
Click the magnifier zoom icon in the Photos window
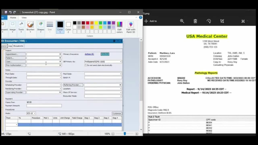(x=182, y=21)
